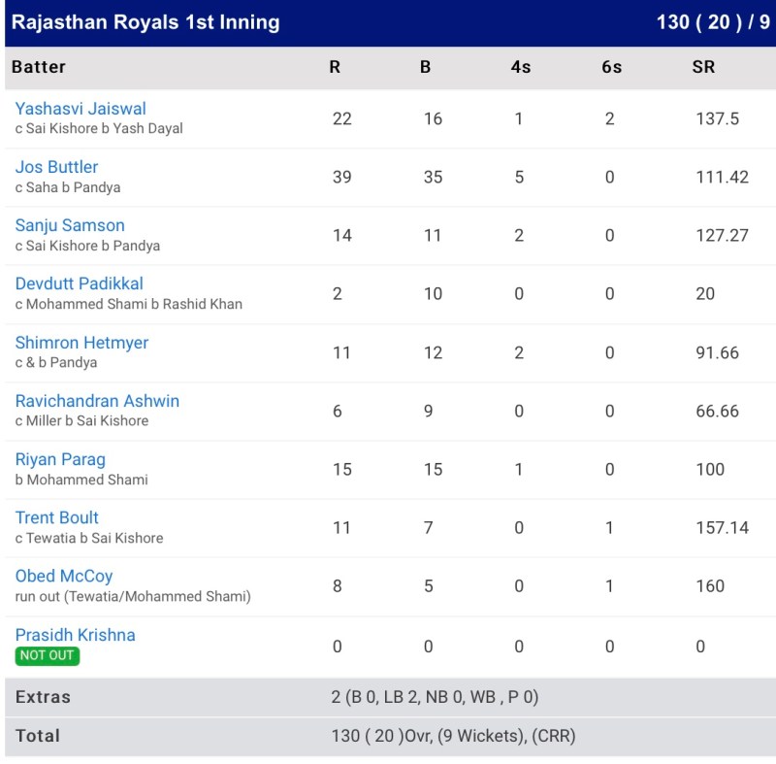This screenshot has height=764, width=776.
Task: Click the Jos Buttler name link
Action: pyautogui.click(x=56, y=167)
